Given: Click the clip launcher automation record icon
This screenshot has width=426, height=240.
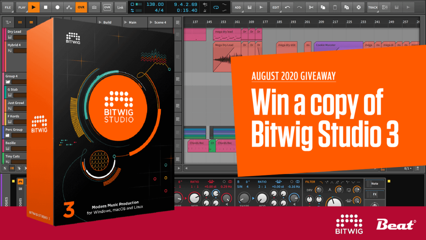Looking at the screenshot, I should 94,7.
